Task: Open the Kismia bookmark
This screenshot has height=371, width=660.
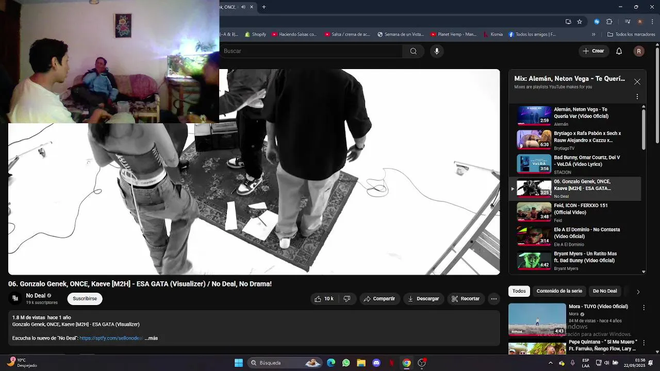Action: coord(493,35)
